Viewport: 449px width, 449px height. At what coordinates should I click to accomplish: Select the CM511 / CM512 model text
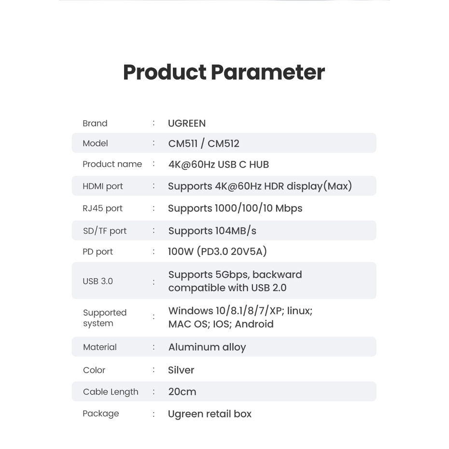[204, 143]
